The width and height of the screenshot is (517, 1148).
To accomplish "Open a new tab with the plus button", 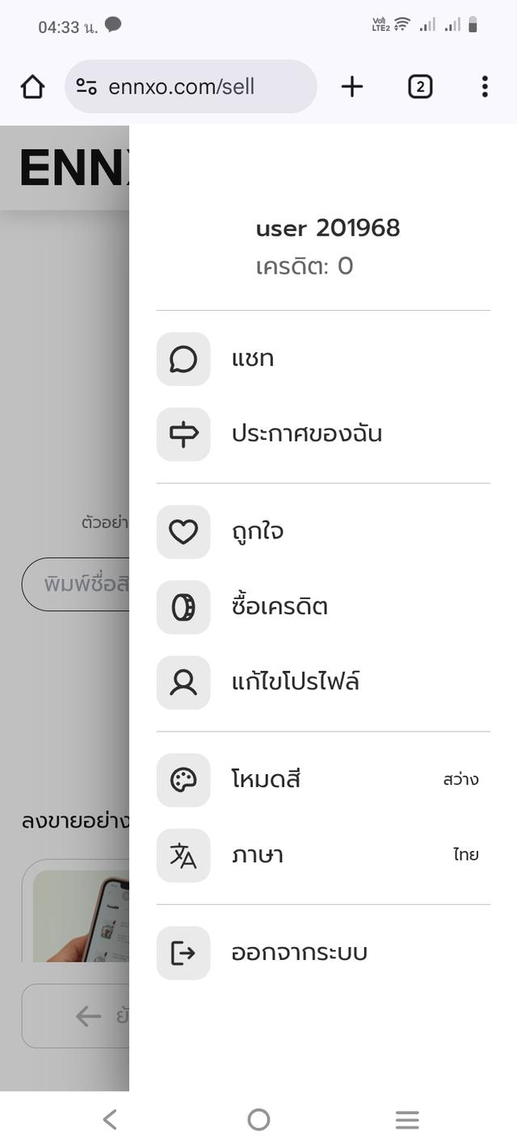I will (x=352, y=86).
